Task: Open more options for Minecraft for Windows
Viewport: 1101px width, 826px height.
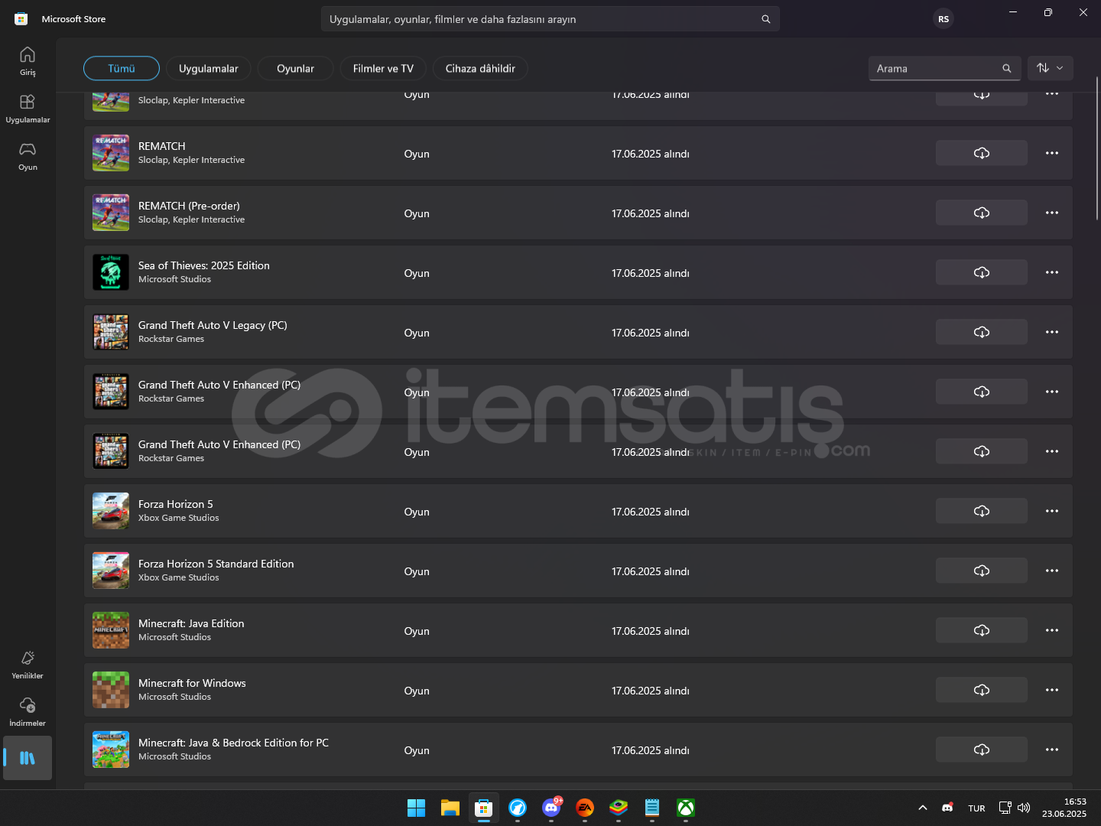Action: point(1052,690)
